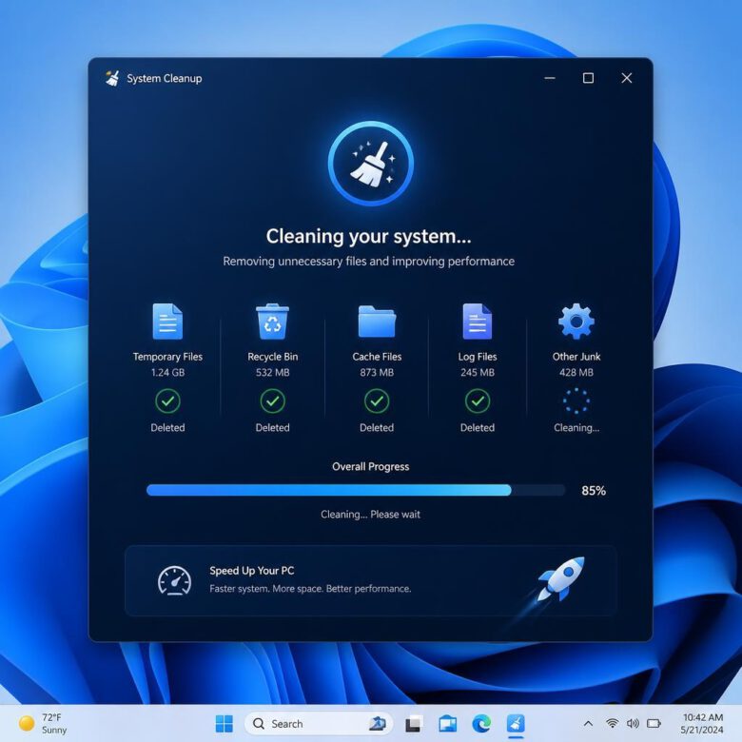
Task: Click the taskbar Search box
Action: point(319,724)
